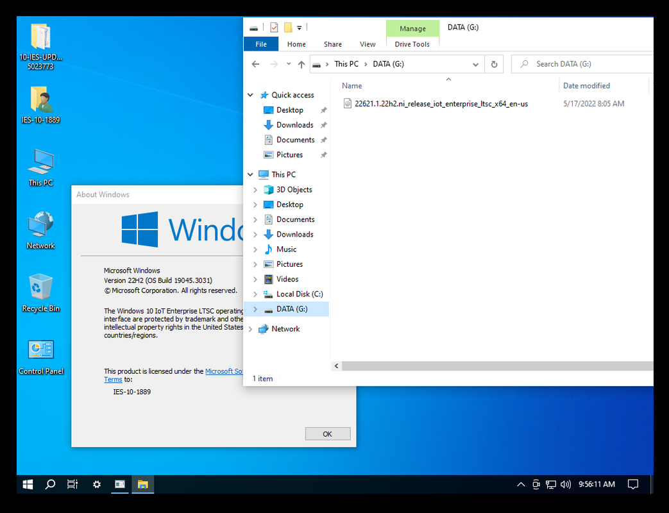Click the New folder icon in the quick access toolbar
This screenshot has height=513, width=669.
click(288, 28)
